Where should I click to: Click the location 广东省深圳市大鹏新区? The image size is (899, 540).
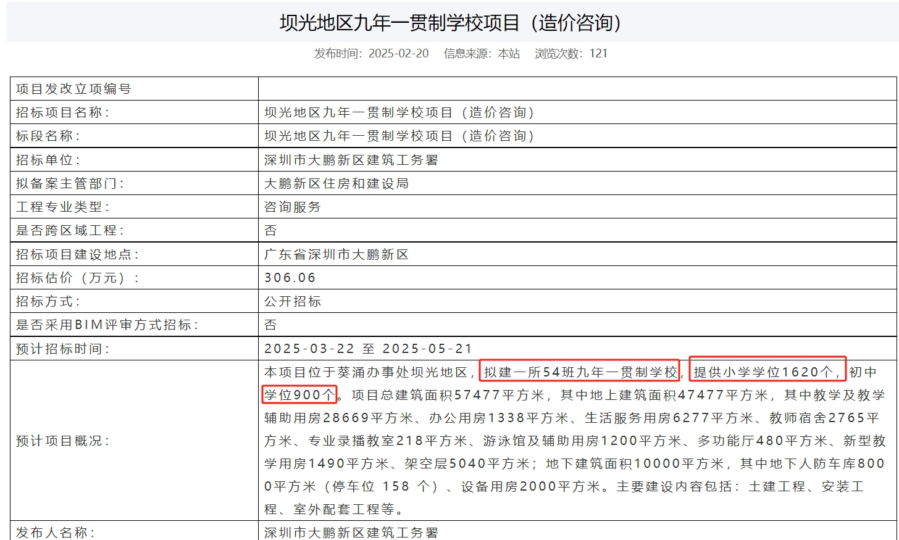click(x=337, y=254)
